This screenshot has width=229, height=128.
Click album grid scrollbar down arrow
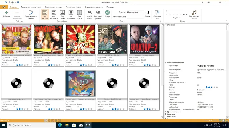pyautogui.click(x=162, y=117)
